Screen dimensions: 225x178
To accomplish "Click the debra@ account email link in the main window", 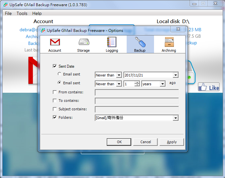I will click(29, 30).
